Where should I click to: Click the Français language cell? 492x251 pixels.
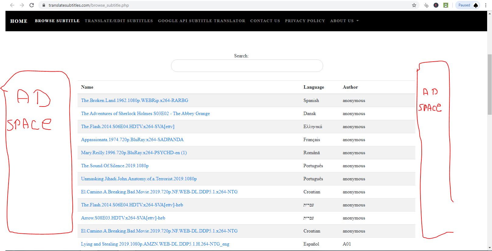click(x=312, y=140)
